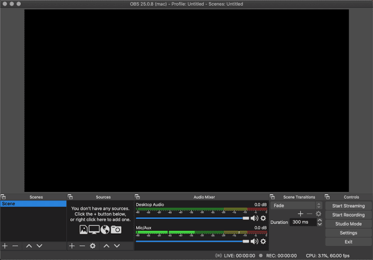Move scene up with arrow
Viewport: 373px width, 260px height.
coord(29,246)
